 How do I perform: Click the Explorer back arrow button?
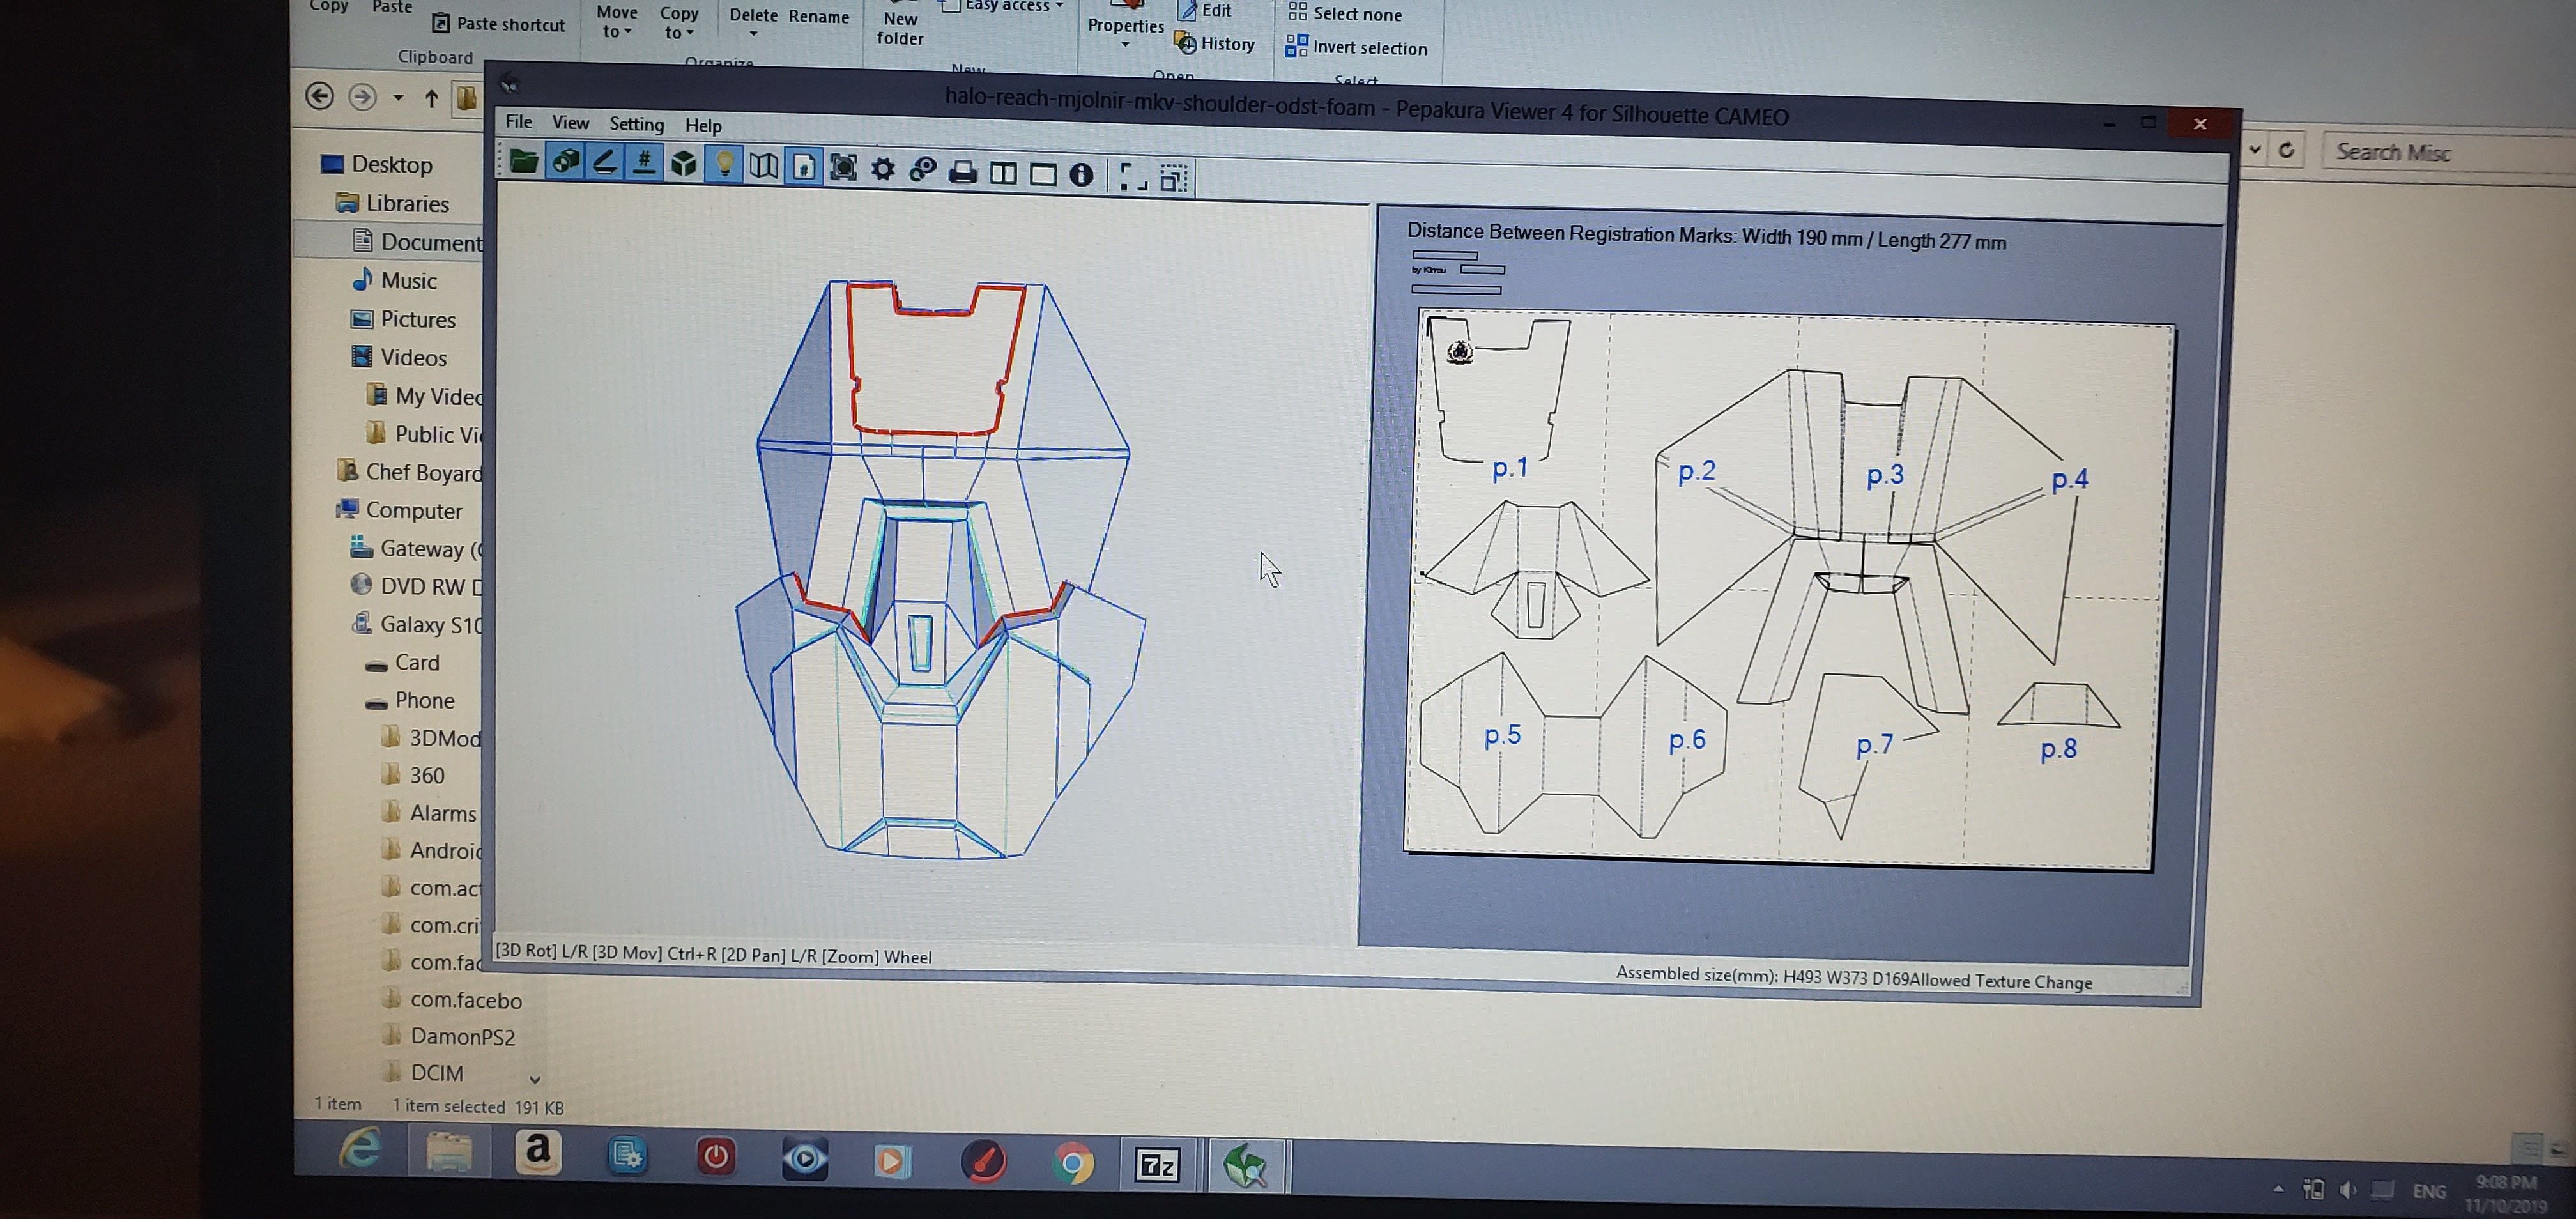(x=319, y=96)
